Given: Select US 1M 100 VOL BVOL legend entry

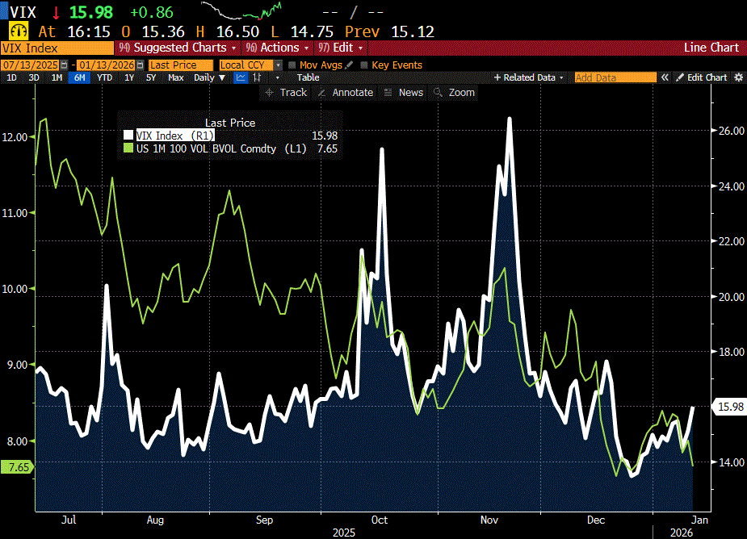Looking at the screenshot, I should tap(221, 148).
